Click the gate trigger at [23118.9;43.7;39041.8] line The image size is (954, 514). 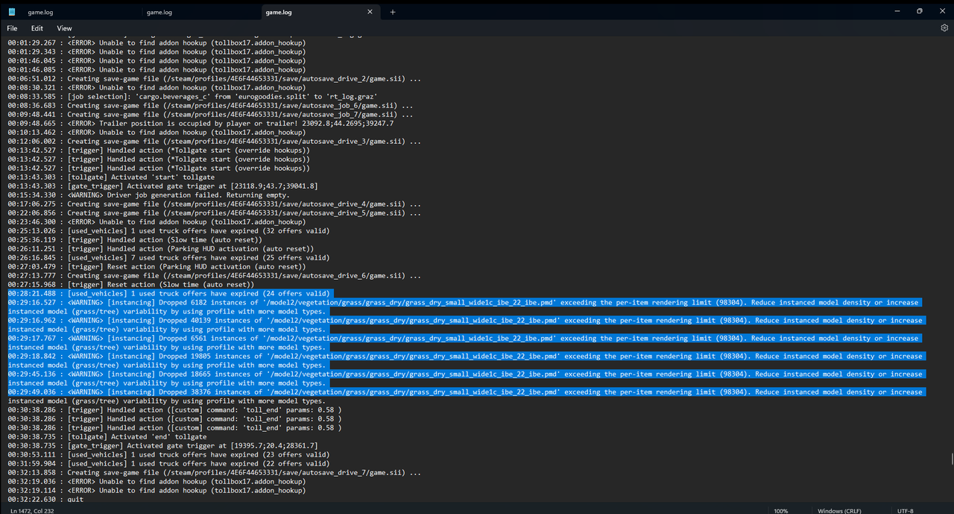click(x=162, y=186)
